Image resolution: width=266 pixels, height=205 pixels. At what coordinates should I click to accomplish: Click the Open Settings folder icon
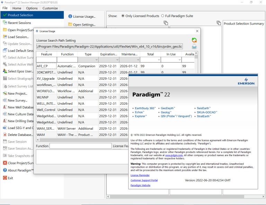pyautogui.click(x=70, y=24)
